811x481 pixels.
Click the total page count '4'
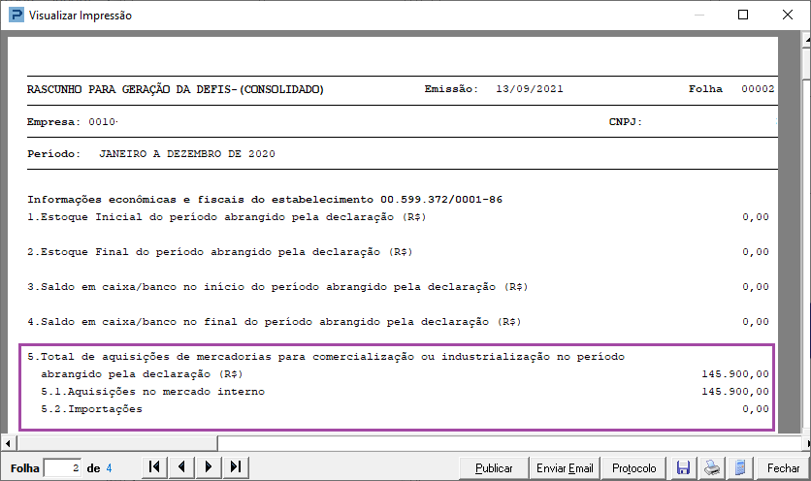(x=109, y=468)
